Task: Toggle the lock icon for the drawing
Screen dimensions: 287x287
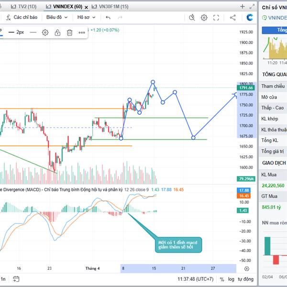Action: point(57,33)
